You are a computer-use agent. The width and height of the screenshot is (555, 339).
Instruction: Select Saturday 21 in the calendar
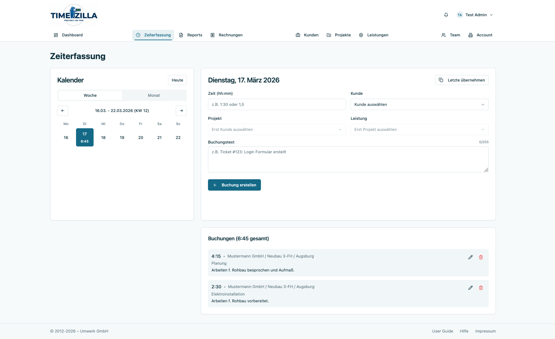click(x=160, y=138)
